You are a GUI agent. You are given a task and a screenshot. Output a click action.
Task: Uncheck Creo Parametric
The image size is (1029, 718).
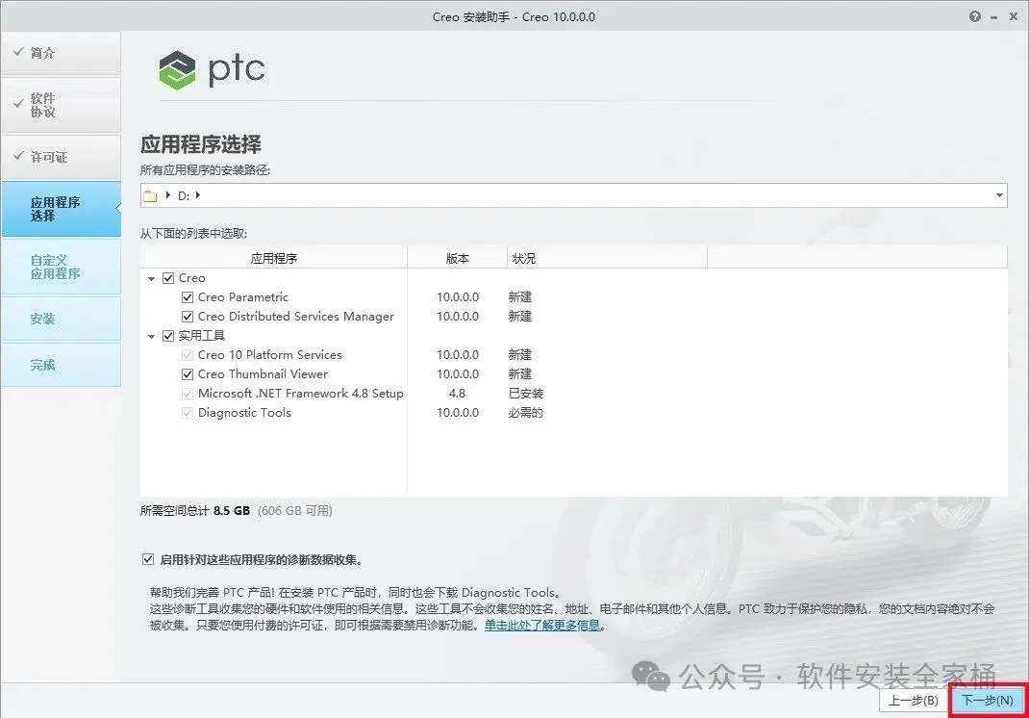187,297
